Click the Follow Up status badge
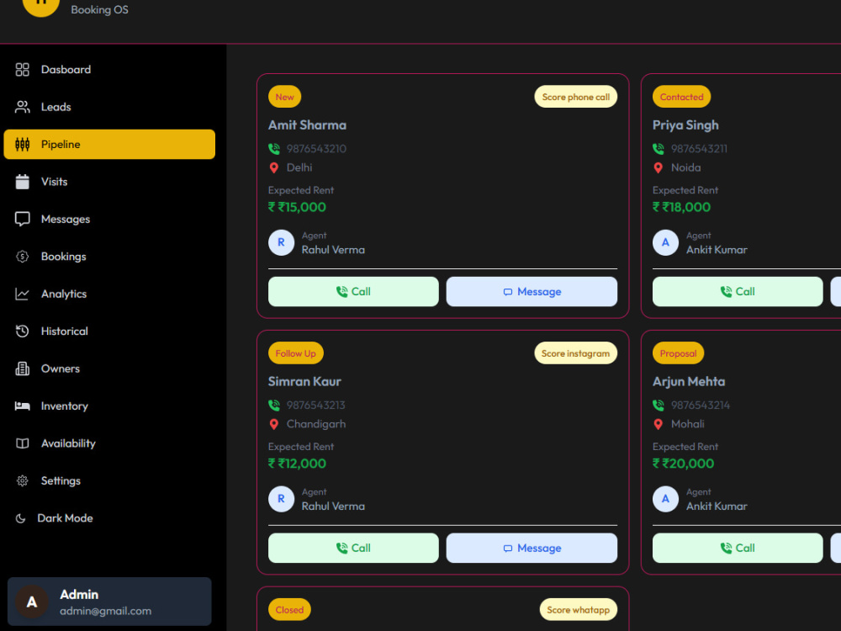Screen dimensions: 841x631 (x=295, y=353)
